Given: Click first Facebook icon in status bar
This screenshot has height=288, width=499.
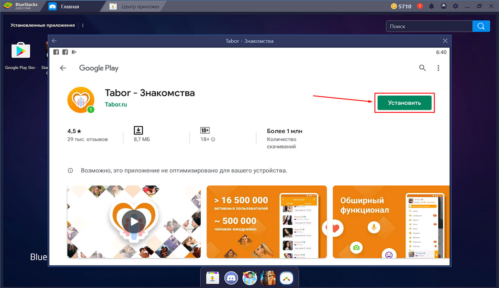Looking at the screenshot, I should point(56,52).
